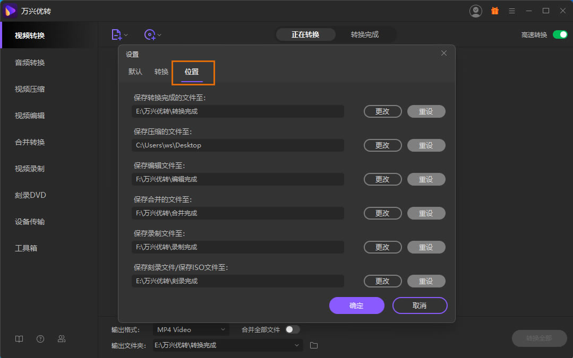Switch to the 默认 settings tab
Screen dimensions: 573x358
coord(135,71)
